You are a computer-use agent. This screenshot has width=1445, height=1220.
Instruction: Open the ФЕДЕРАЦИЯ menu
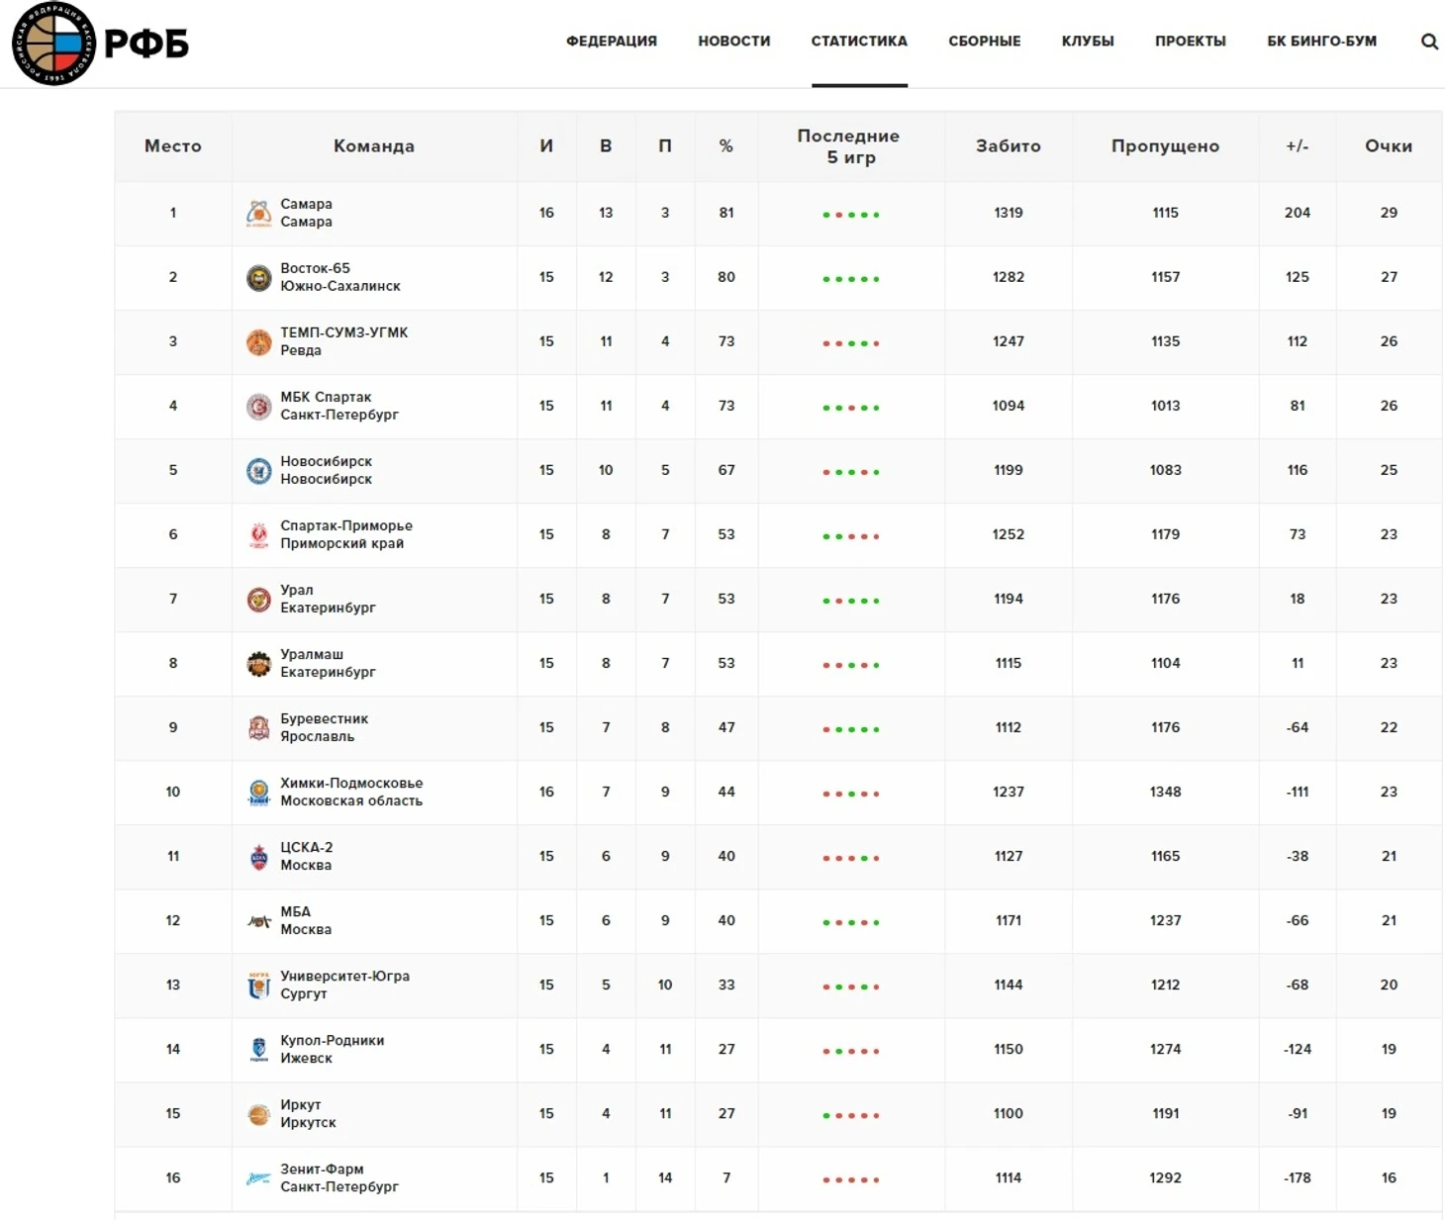pos(612,42)
